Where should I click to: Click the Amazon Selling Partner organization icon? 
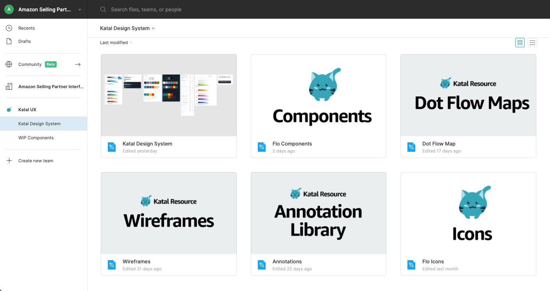(x=9, y=87)
